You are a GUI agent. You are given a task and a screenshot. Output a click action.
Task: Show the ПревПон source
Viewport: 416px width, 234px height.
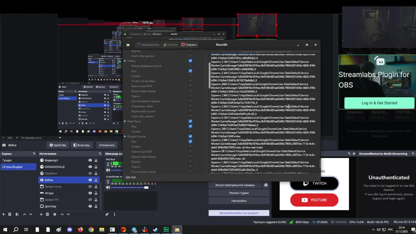[x=90, y=174]
